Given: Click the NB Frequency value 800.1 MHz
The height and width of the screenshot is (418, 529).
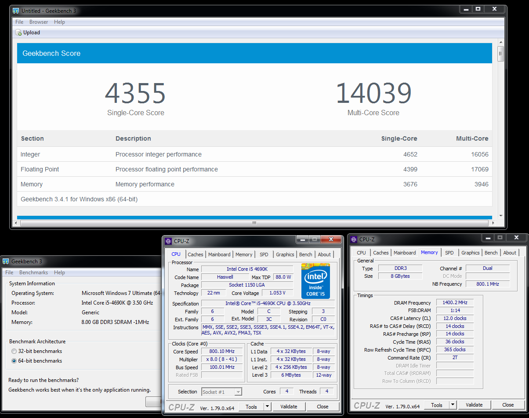Looking at the screenshot, I should pyautogui.click(x=488, y=284).
